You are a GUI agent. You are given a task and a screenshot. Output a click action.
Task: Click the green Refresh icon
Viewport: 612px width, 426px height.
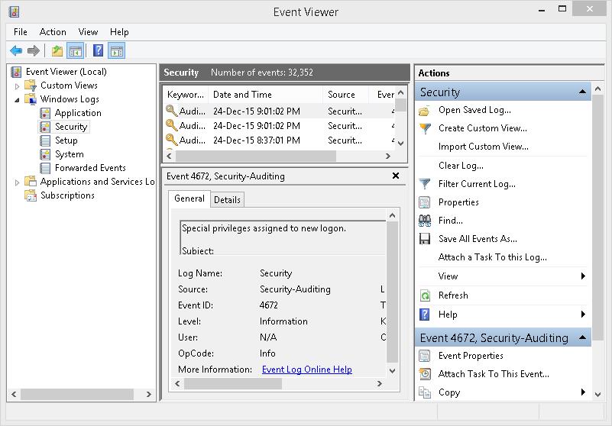(425, 295)
